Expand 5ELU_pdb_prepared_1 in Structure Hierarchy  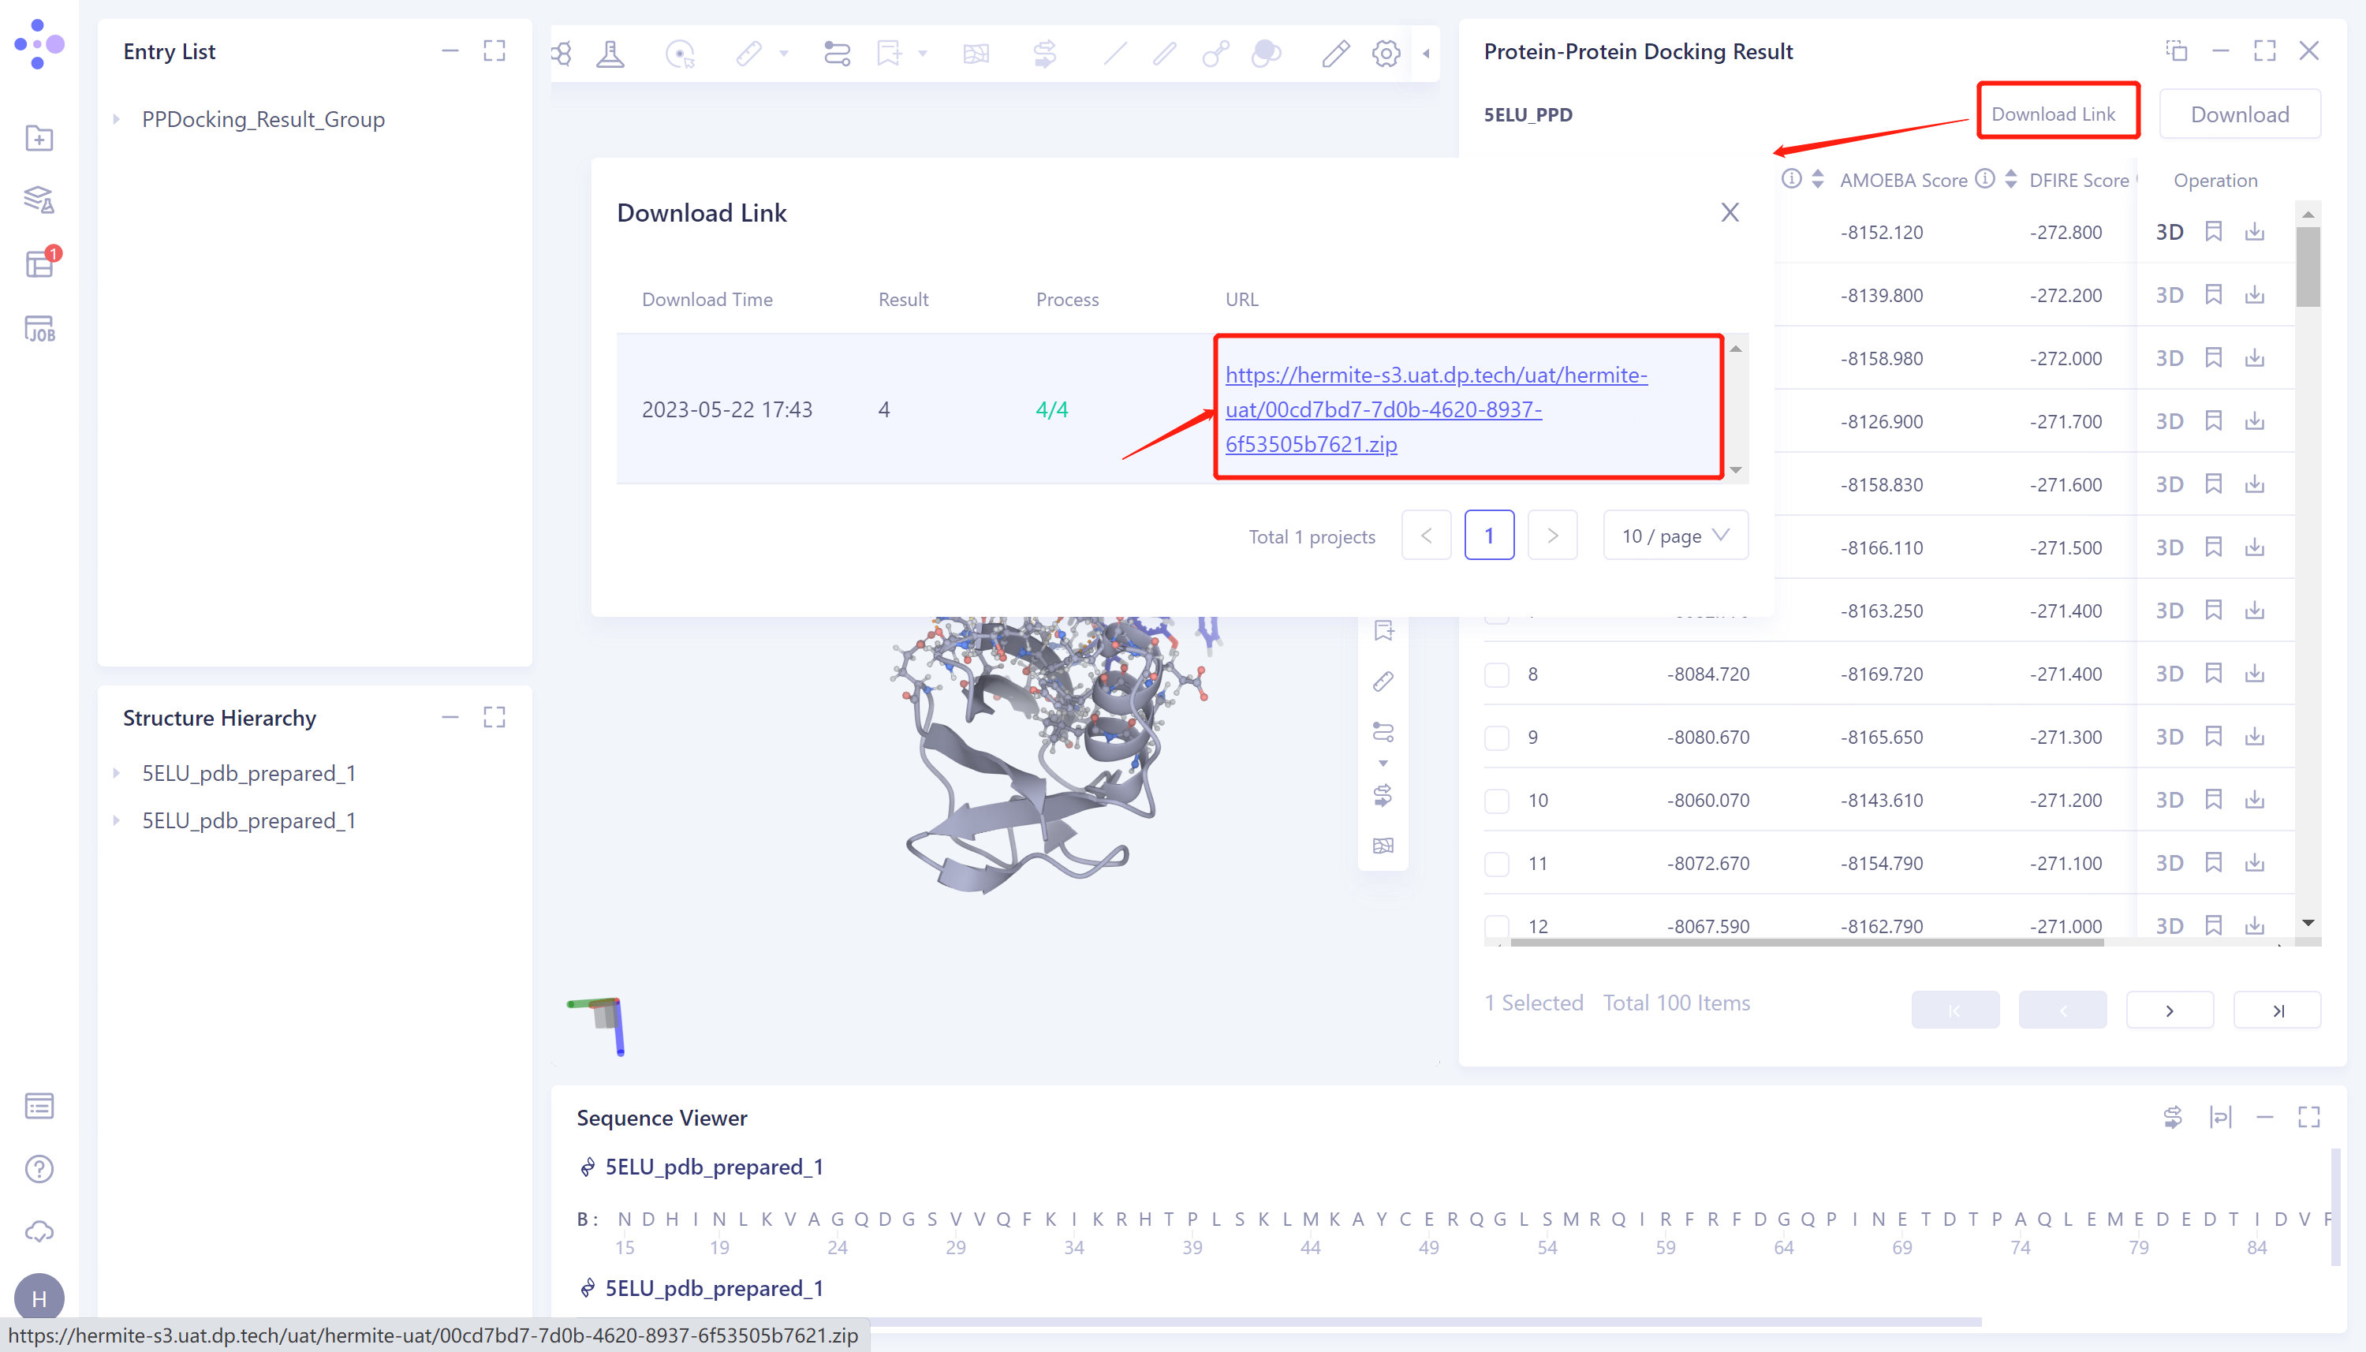tap(117, 772)
